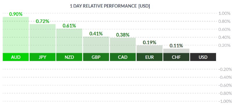Click the 1.00% axis label
232x106 pixels.
coord(224,13)
